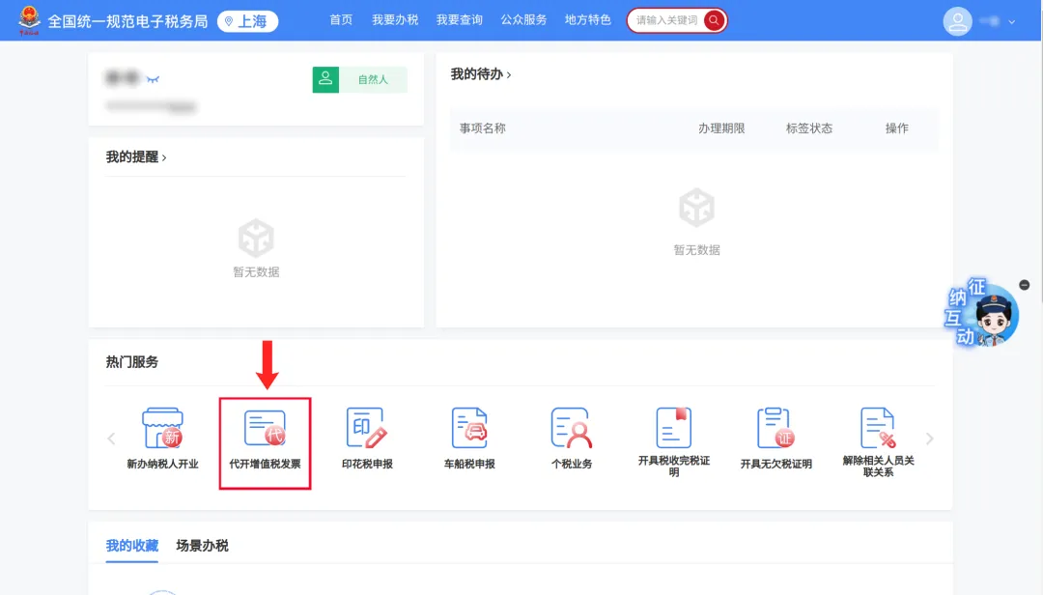Viewport: 1043px width, 595px height.
Task: Open 开具无欠税证明 service icon
Action: click(x=775, y=428)
